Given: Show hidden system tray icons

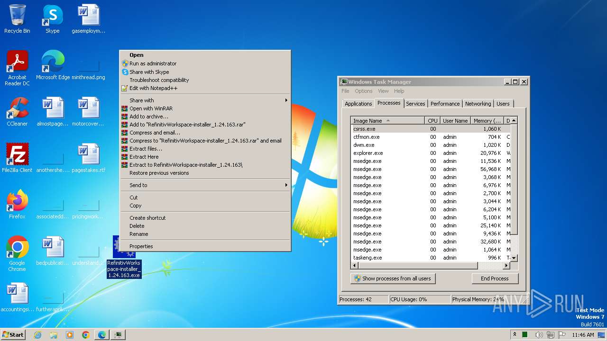Looking at the screenshot, I should pos(515,335).
